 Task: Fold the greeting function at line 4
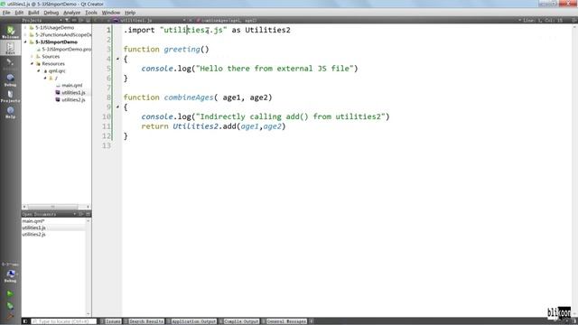pyautogui.click(x=117, y=59)
